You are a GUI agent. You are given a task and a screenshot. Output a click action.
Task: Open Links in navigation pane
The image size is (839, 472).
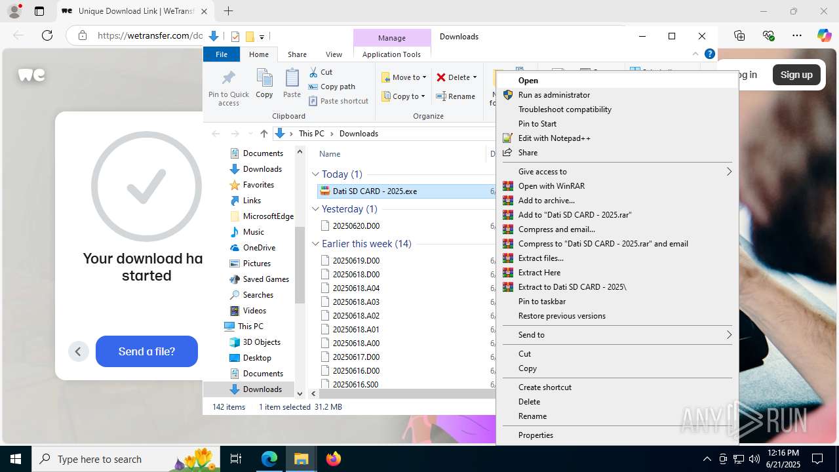coord(252,201)
